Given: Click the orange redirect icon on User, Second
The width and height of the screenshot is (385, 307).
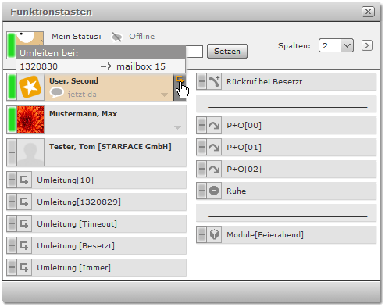Looking at the screenshot, I should coord(180,79).
